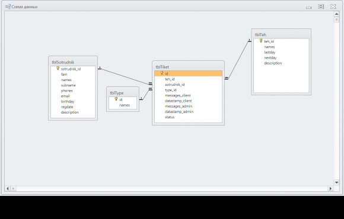Select the nextday field in tblTeh
Image resolution: width=344 pixels, height=219 pixels.
tap(281, 58)
